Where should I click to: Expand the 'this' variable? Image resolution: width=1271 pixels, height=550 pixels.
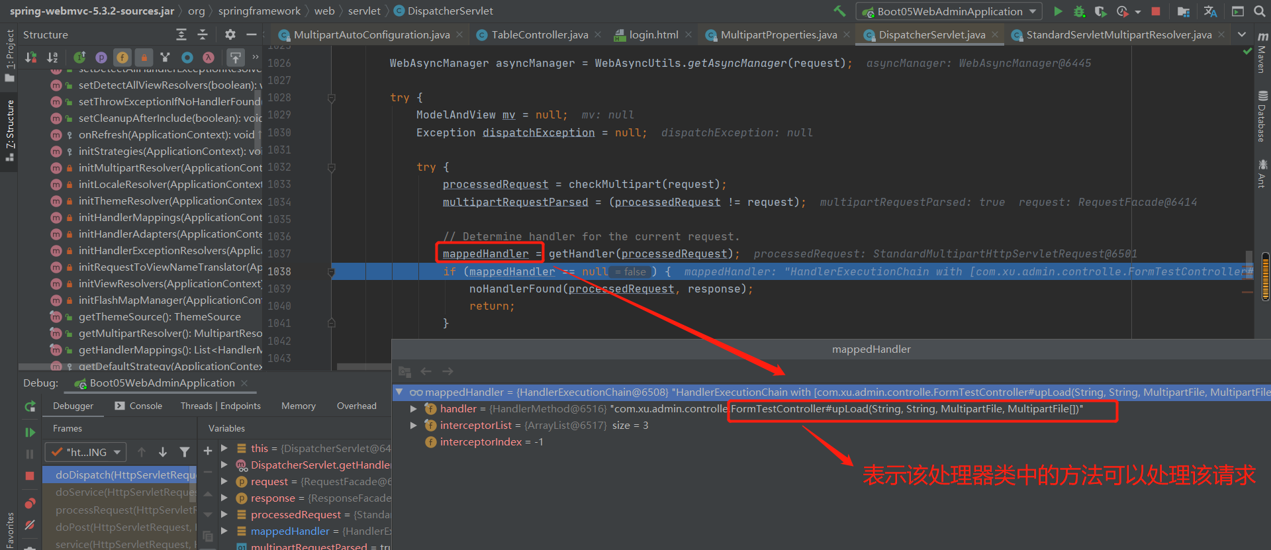[x=224, y=448]
